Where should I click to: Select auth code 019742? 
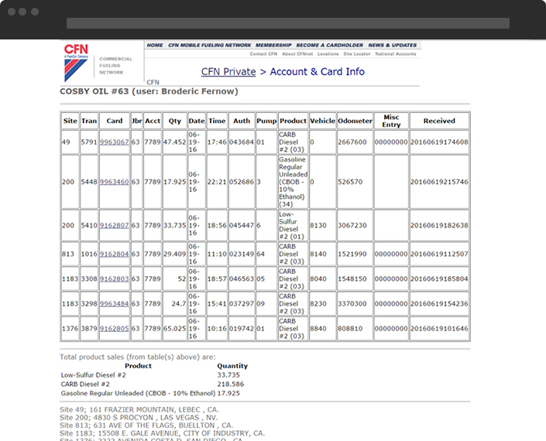242,329
